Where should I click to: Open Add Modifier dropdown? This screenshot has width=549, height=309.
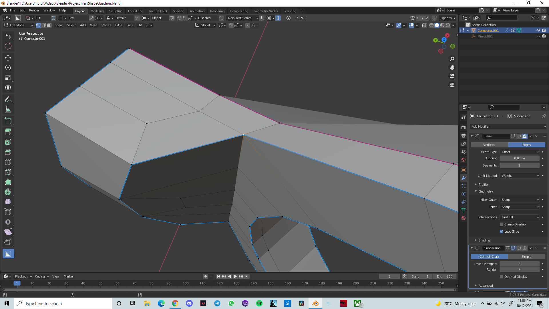(508, 126)
